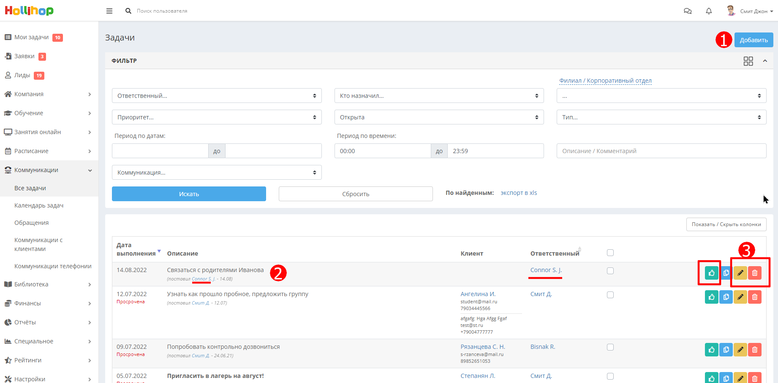The width and height of the screenshot is (778, 383).
Task: Open the Мои задачи list icon in the sidebar
Action: (x=8, y=37)
